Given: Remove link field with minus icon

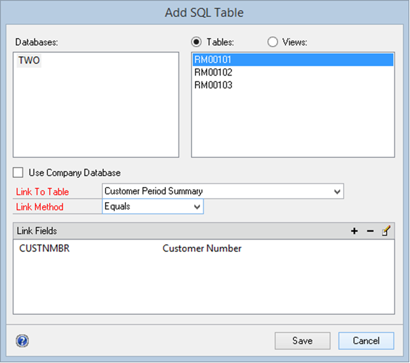Looking at the screenshot, I should 370,231.
